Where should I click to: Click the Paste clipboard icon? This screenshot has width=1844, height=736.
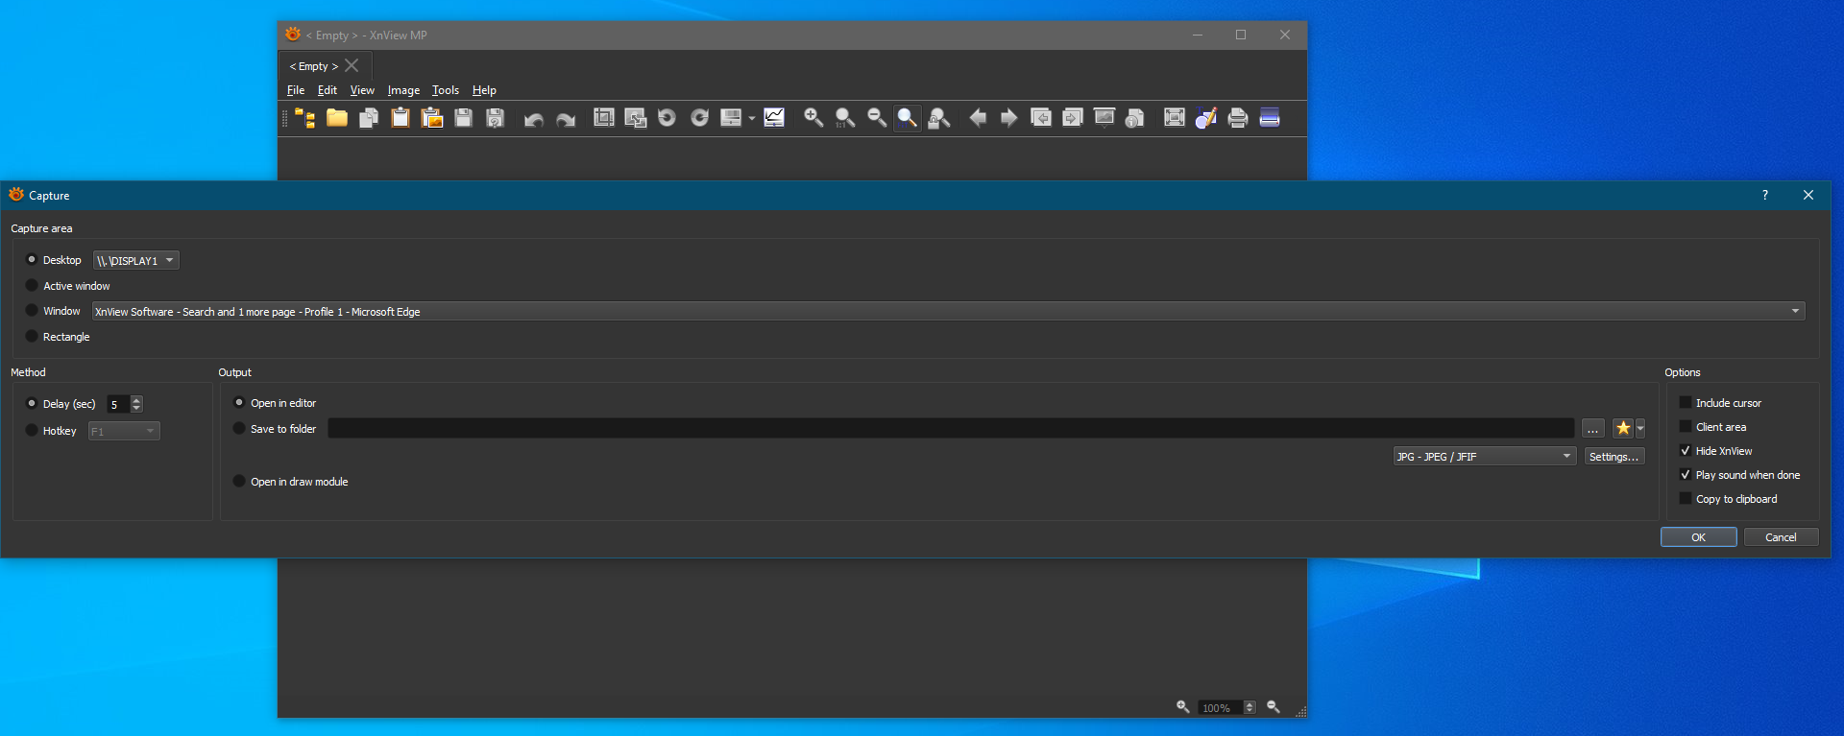pyautogui.click(x=400, y=118)
